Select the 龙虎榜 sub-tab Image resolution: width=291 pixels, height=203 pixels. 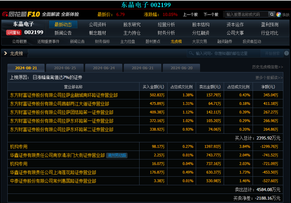tap(176, 42)
